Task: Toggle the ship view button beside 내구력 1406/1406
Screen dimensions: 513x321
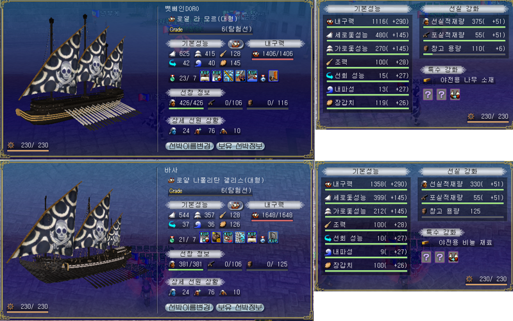Action: pyautogui.click(x=235, y=44)
